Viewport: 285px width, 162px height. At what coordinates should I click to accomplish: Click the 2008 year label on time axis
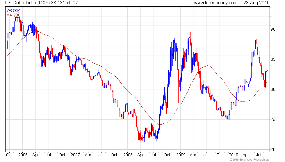click(128, 155)
